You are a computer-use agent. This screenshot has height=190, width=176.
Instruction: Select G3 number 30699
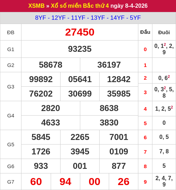tap(80, 94)
